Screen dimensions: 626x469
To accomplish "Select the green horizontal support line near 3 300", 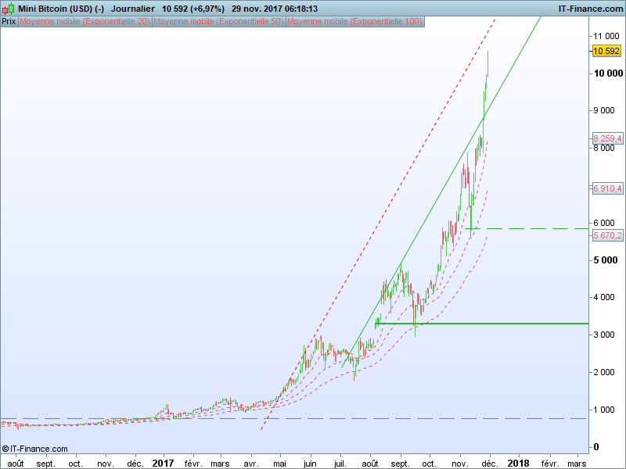I will tap(509, 323).
